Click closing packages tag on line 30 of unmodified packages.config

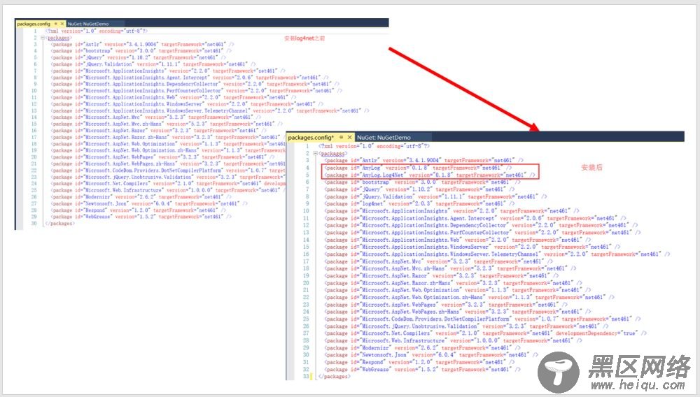59,223
